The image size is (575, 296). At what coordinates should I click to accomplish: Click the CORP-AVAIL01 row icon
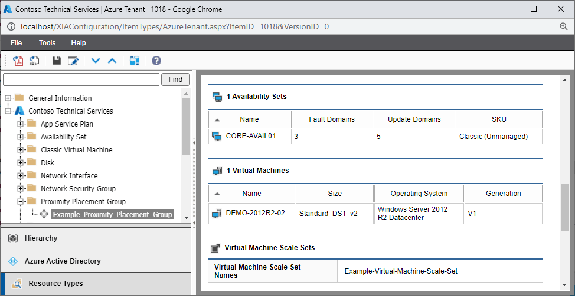pos(217,137)
